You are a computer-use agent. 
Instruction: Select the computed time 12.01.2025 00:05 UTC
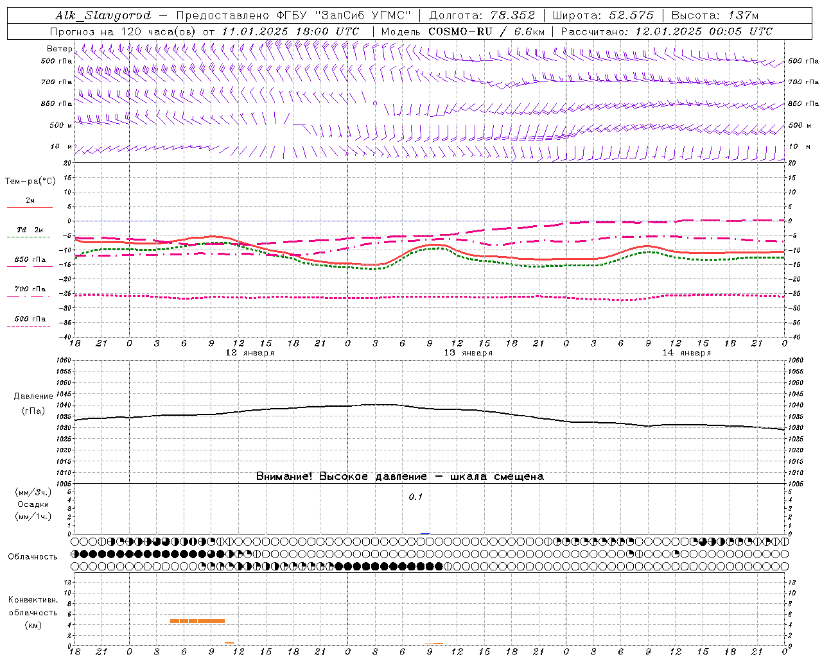tap(704, 31)
